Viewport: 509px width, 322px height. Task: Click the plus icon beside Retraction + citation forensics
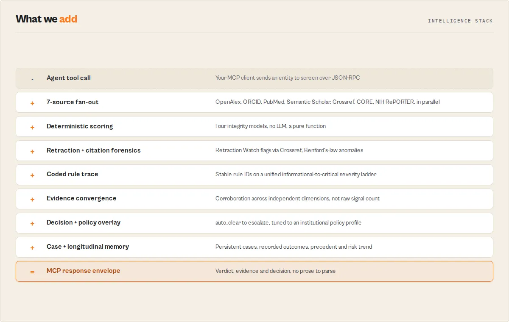click(x=32, y=151)
